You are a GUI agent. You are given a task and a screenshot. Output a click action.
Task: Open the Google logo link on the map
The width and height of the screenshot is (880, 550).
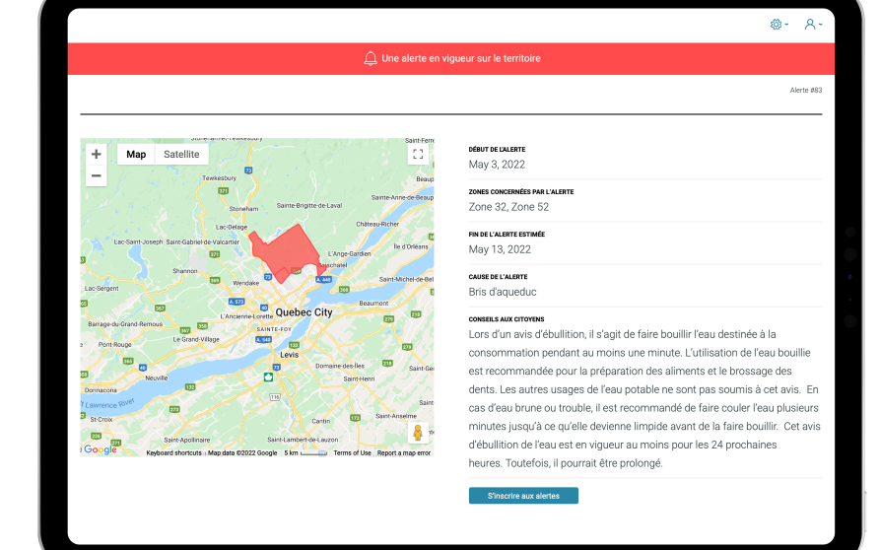pos(100,449)
